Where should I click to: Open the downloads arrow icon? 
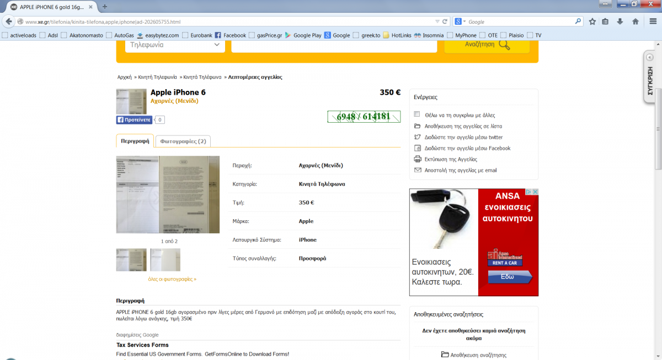(x=620, y=21)
